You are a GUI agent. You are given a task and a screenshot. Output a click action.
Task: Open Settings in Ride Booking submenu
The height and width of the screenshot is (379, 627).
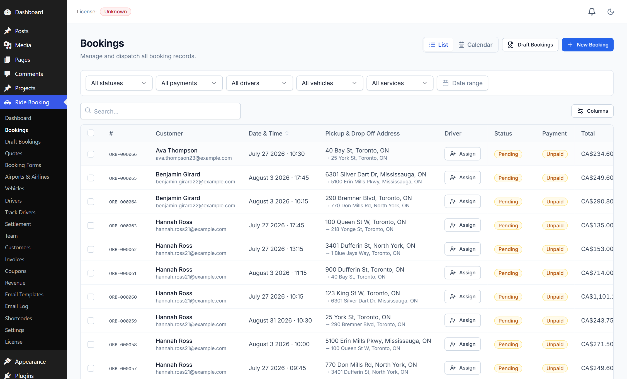click(14, 330)
